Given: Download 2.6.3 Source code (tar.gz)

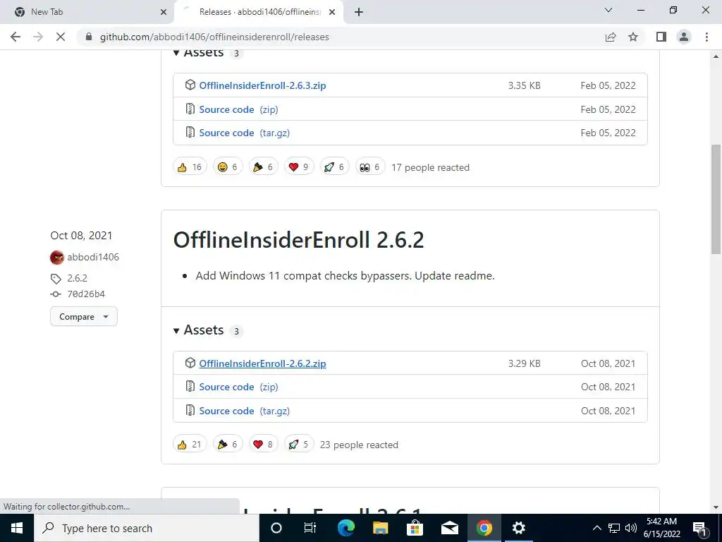Looking at the screenshot, I should click(245, 133).
